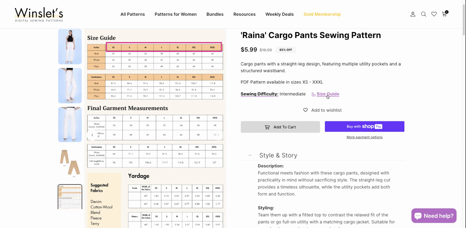Click the 65% OFF badge
This screenshot has height=228, width=466.
pos(286,50)
